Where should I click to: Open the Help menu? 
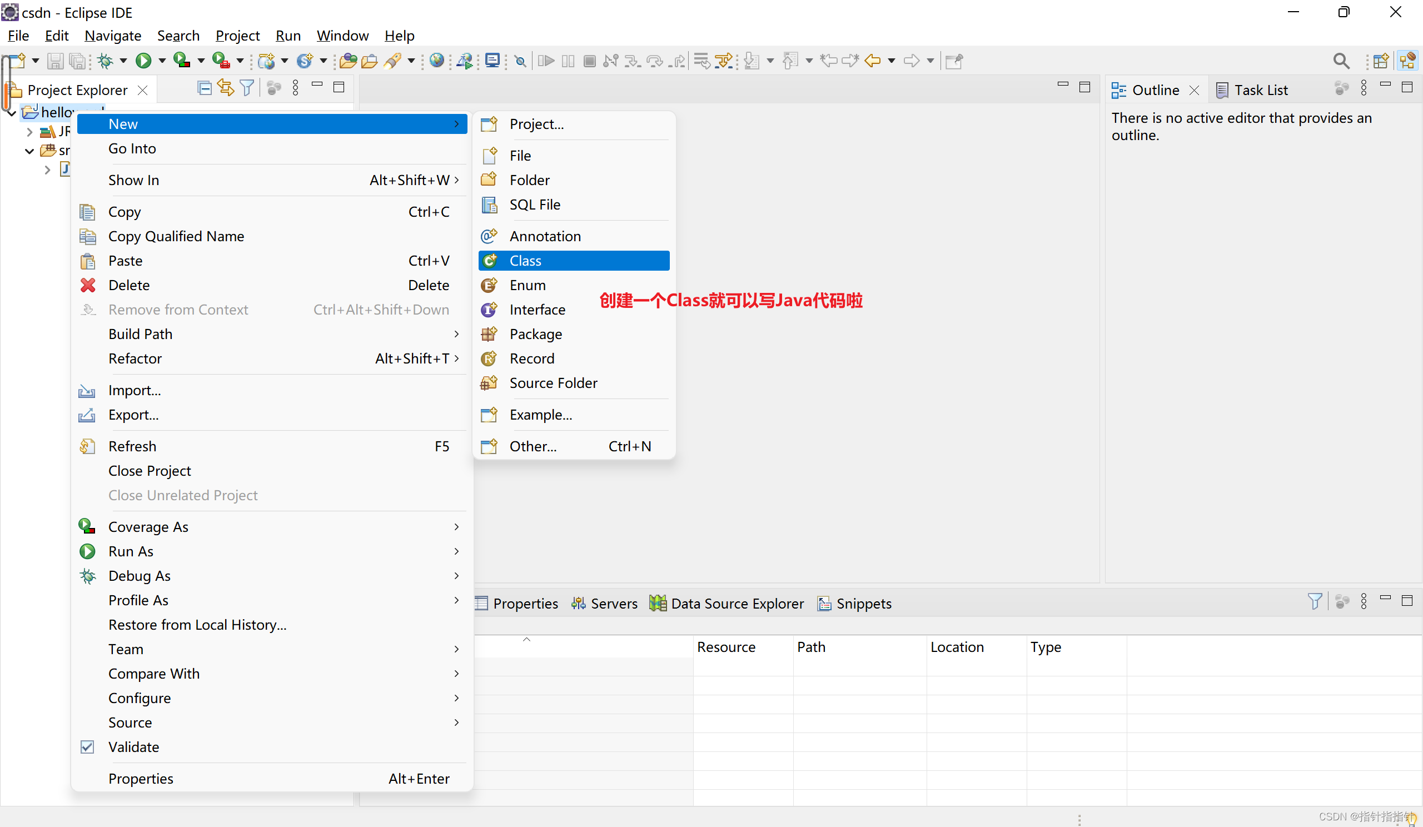399,36
